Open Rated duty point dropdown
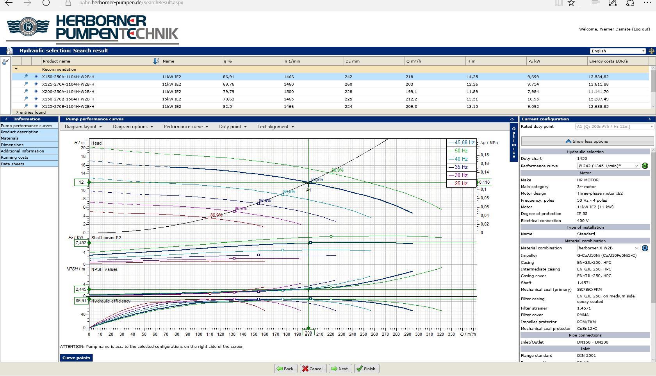 pyautogui.click(x=614, y=127)
